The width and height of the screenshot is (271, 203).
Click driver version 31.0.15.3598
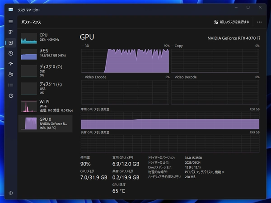(x=193, y=158)
